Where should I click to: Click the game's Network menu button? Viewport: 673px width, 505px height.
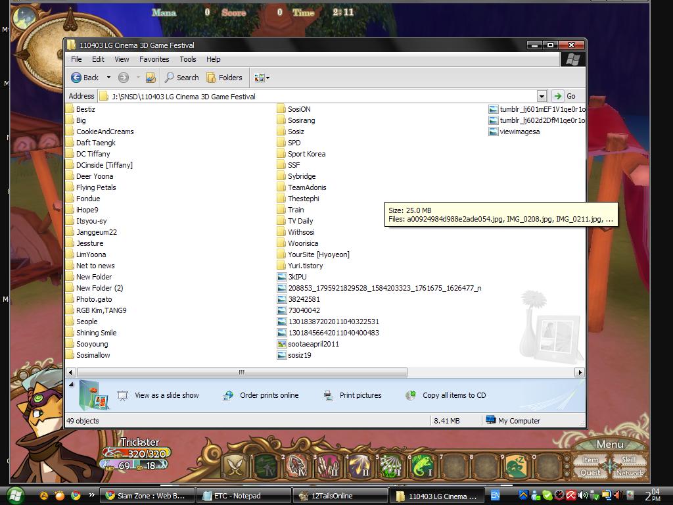629,473
